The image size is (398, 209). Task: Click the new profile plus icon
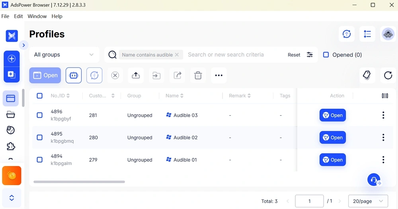click(12, 59)
